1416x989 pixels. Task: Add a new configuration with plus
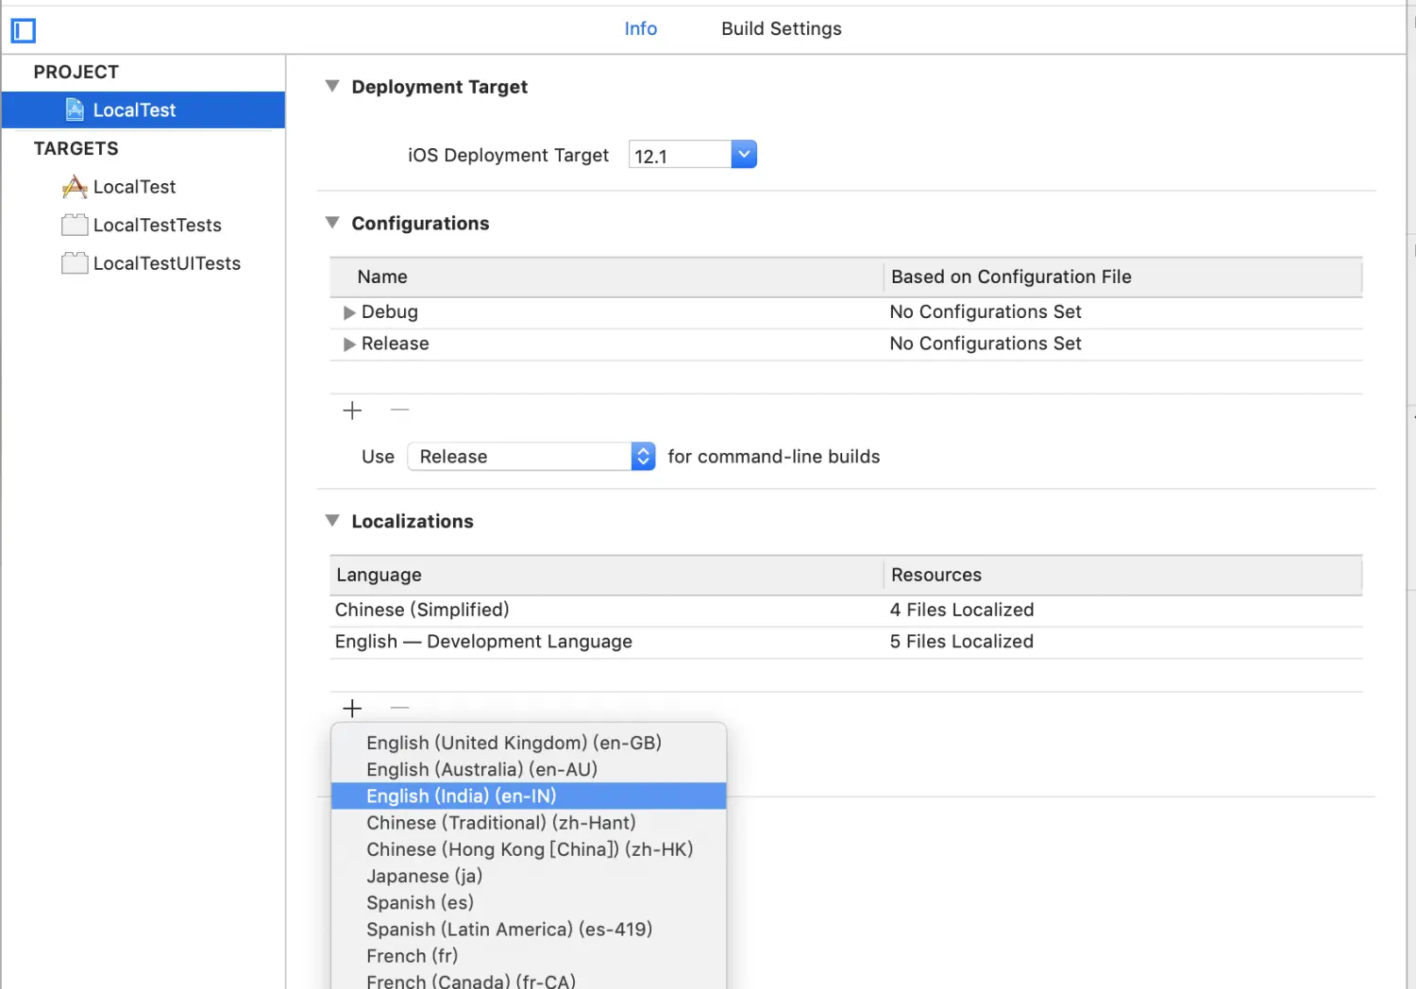[352, 411]
